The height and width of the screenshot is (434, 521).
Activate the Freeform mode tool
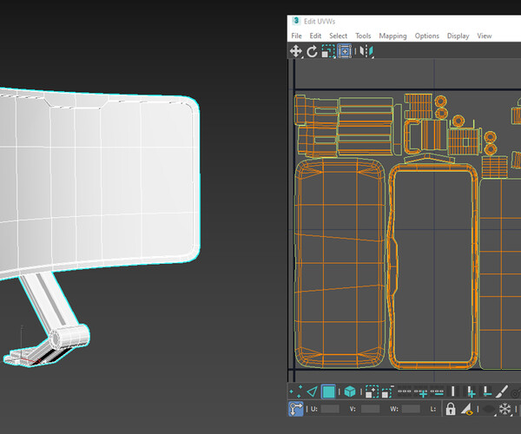click(x=345, y=51)
